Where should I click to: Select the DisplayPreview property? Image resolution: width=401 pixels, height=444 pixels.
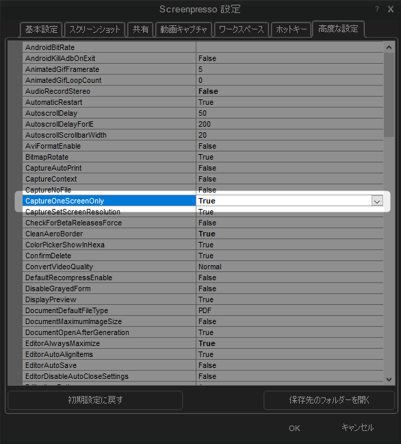(109, 300)
